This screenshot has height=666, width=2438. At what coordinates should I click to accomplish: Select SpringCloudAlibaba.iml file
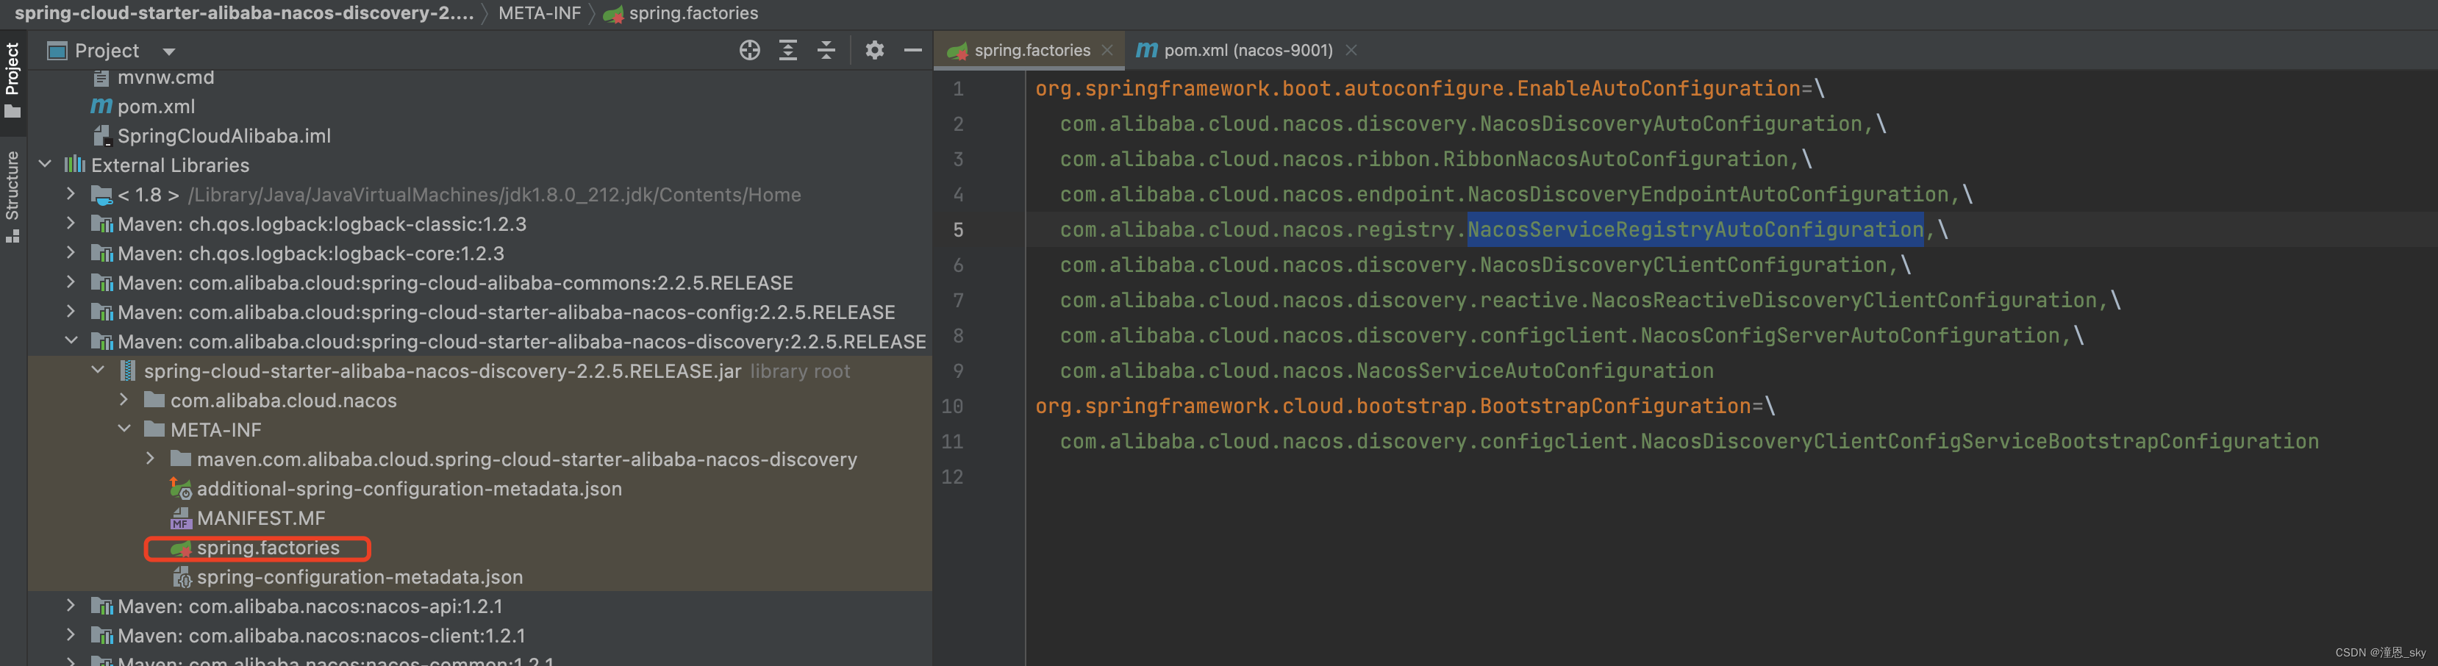pos(224,136)
